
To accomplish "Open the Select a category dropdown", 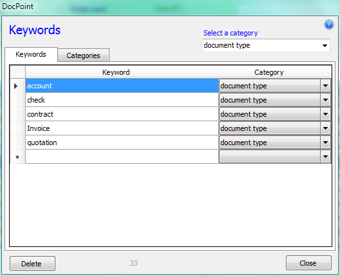I will (x=266, y=45).
